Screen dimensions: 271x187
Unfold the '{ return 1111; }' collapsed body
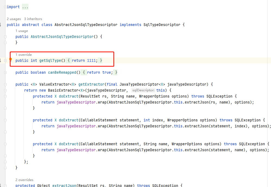84,61
